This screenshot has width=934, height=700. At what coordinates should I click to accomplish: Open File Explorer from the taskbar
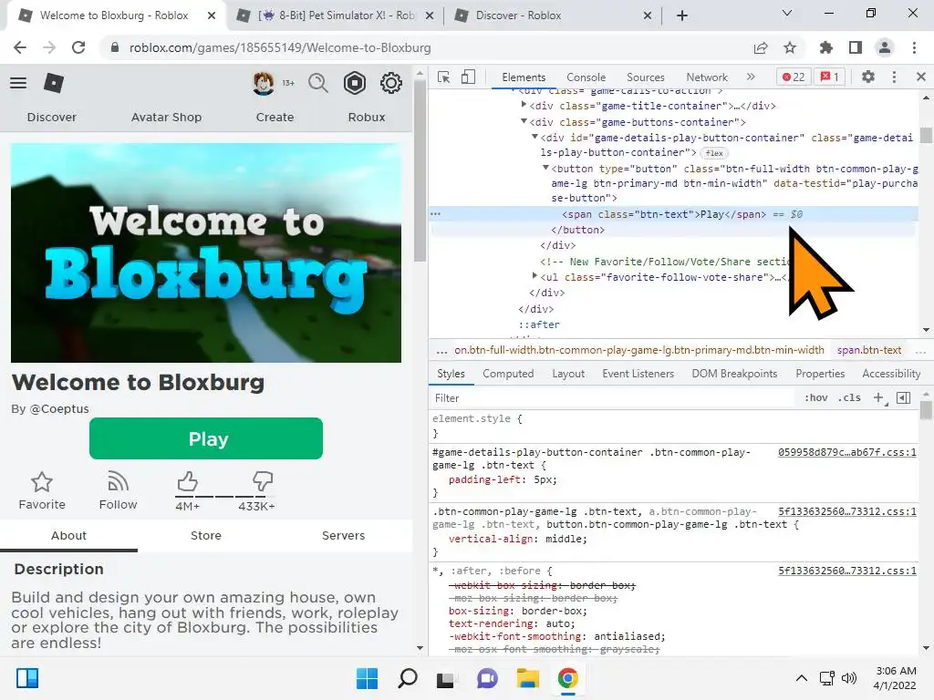(x=528, y=678)
